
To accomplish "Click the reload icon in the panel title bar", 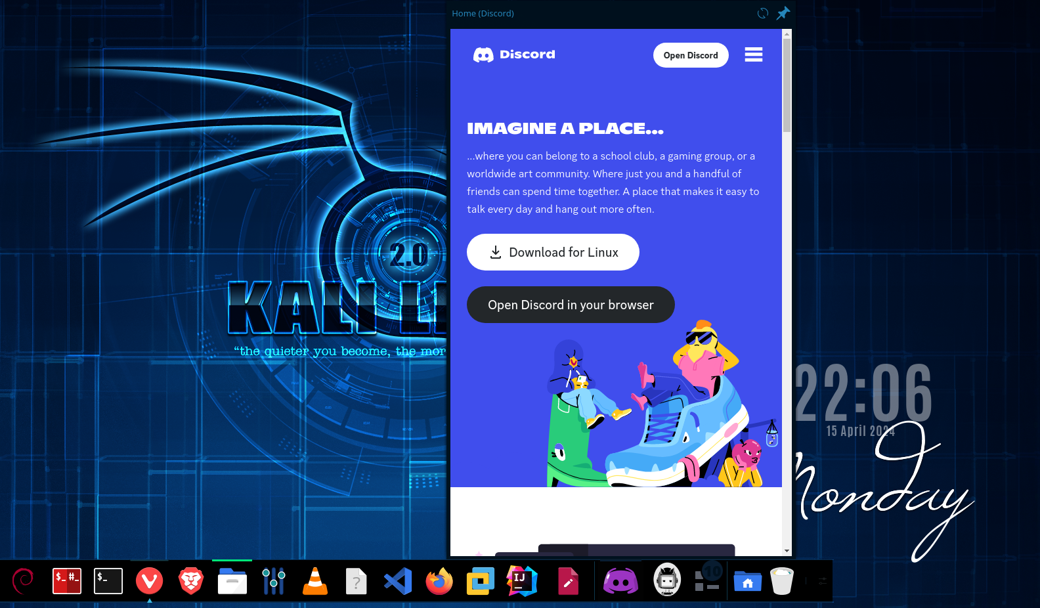I will point(762,13).
